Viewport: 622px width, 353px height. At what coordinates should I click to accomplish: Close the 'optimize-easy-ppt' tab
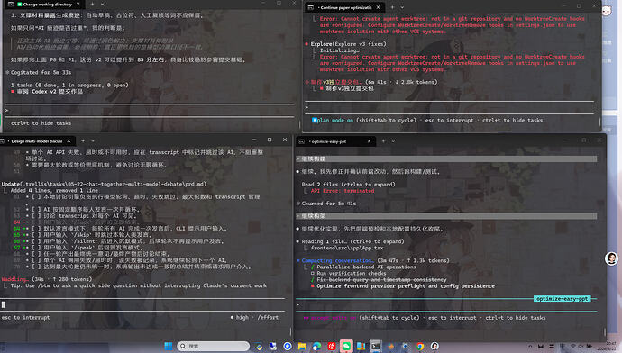click(369, 141)
